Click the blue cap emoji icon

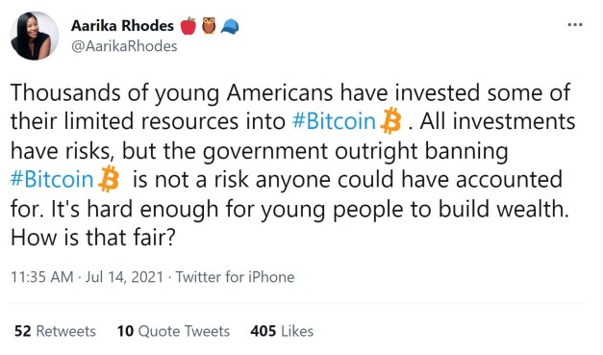click(230, 27)
